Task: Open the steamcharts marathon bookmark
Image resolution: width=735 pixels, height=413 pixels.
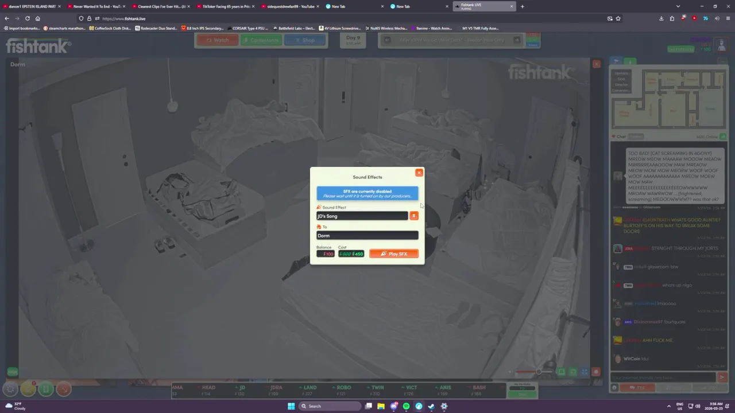Action: coord(65,28)
